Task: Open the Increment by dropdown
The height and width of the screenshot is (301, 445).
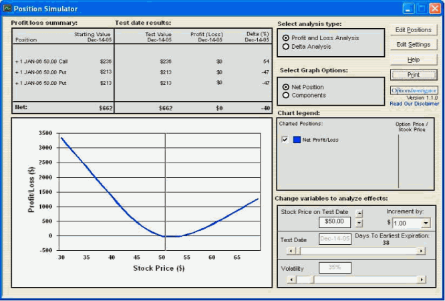Action: click(426, 223)
